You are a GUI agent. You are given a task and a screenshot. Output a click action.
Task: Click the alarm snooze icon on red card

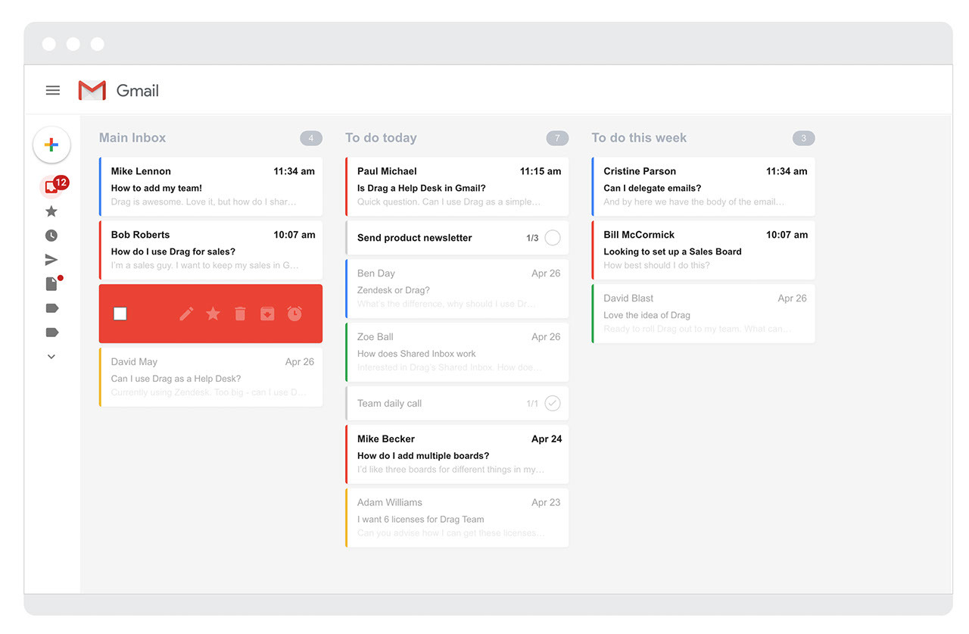point(294,314)
